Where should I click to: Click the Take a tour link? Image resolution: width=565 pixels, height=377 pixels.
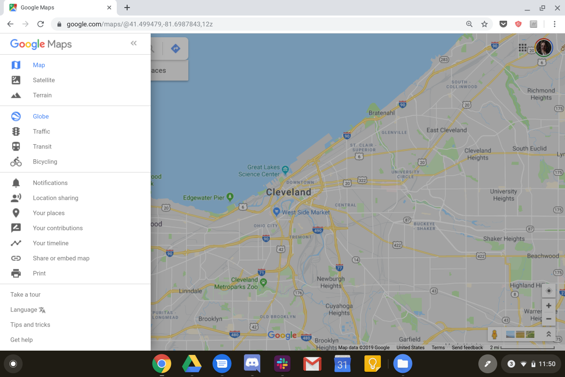pos(25,295)
